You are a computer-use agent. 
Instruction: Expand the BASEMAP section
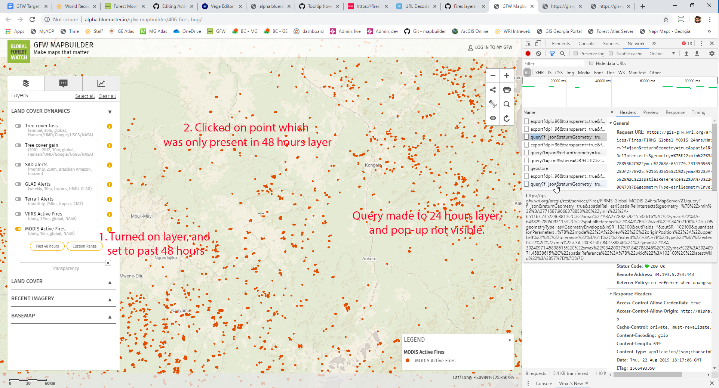[x=110, y=316]
